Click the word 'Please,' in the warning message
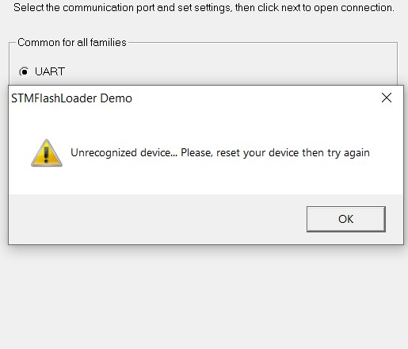Image resolution: width=408 pixels, height=349 pixels. [x=196, y=153]
